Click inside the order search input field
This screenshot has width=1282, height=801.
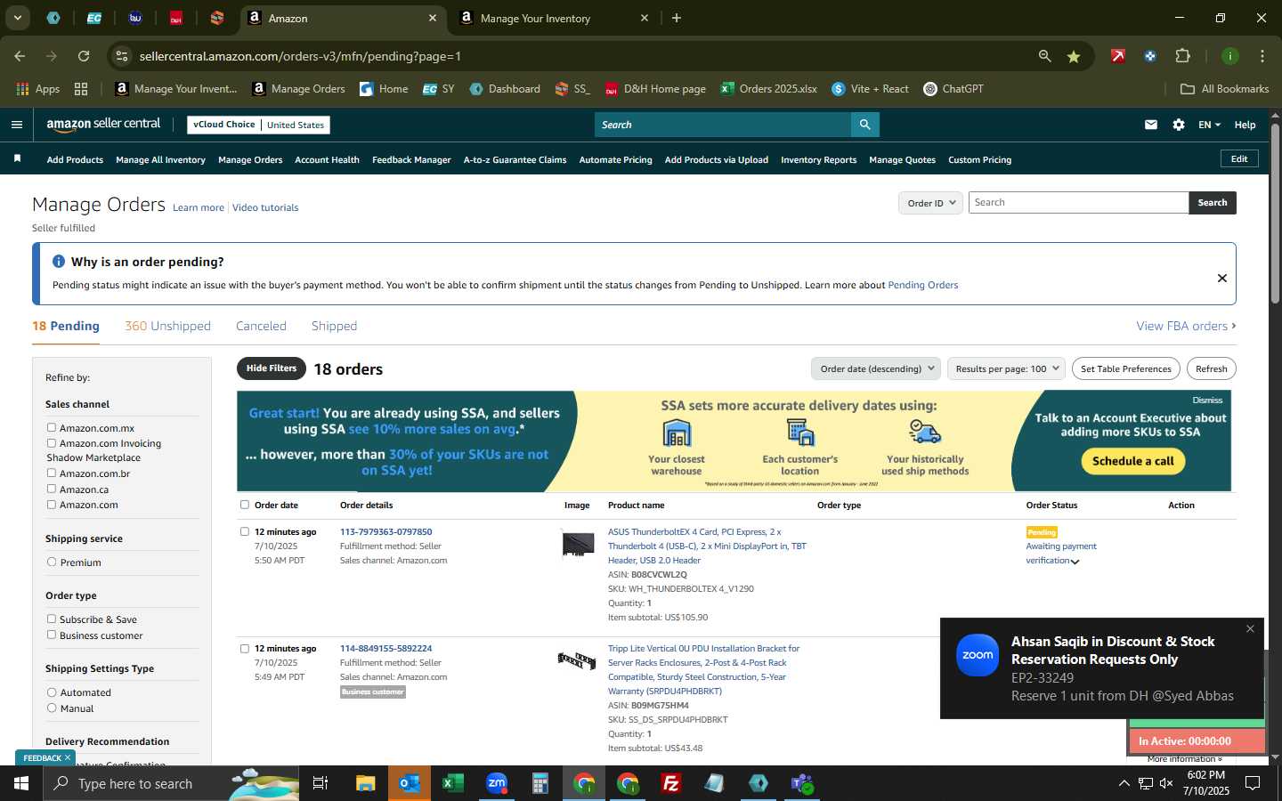[1078, 203]
